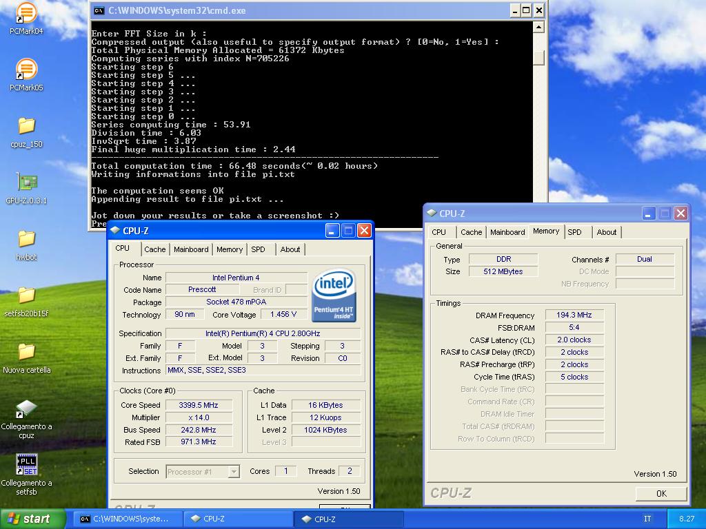Click the Core Speed value 3399.5 MHz

(x=199, y=405)
